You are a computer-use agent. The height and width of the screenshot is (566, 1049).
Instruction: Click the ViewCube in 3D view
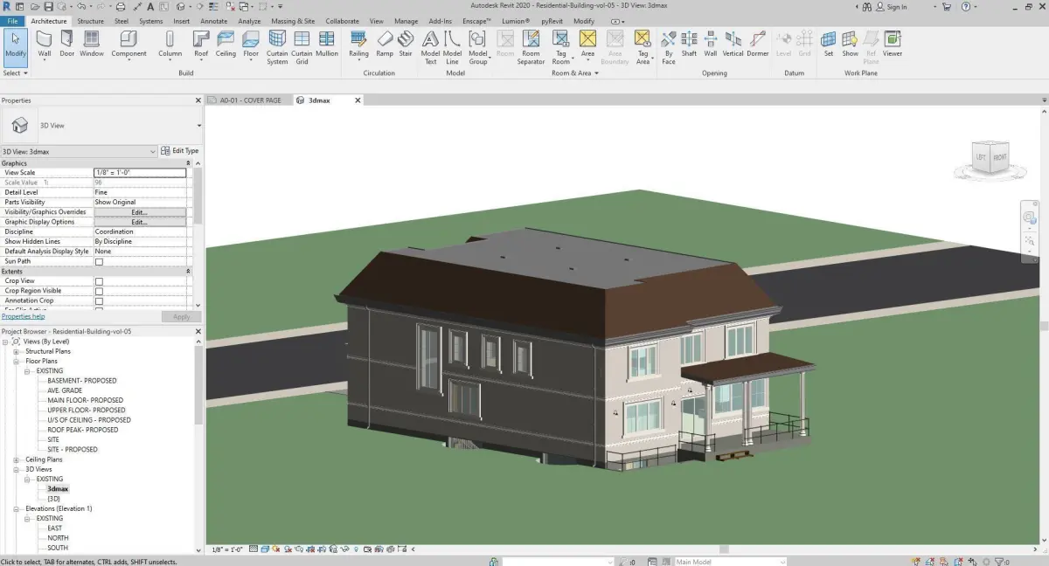pos(991,158)
